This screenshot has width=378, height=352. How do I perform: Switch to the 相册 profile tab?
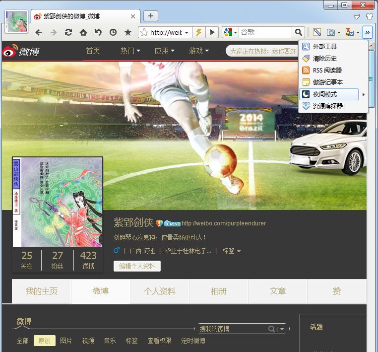pyautogui.click(x=218, y=291)
